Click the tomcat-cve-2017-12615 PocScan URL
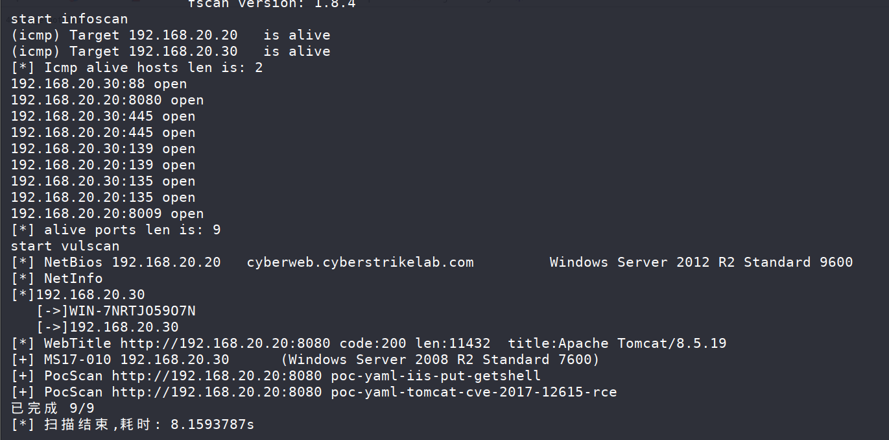 (x=217, y=392)
